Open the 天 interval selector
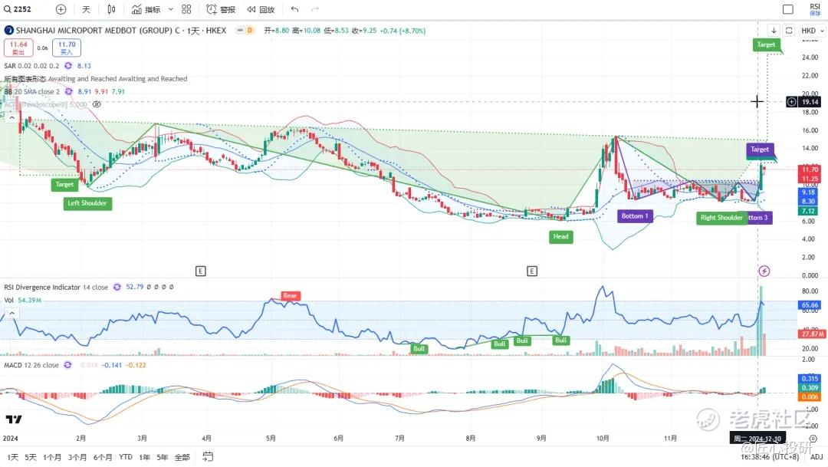 [86, 9]
